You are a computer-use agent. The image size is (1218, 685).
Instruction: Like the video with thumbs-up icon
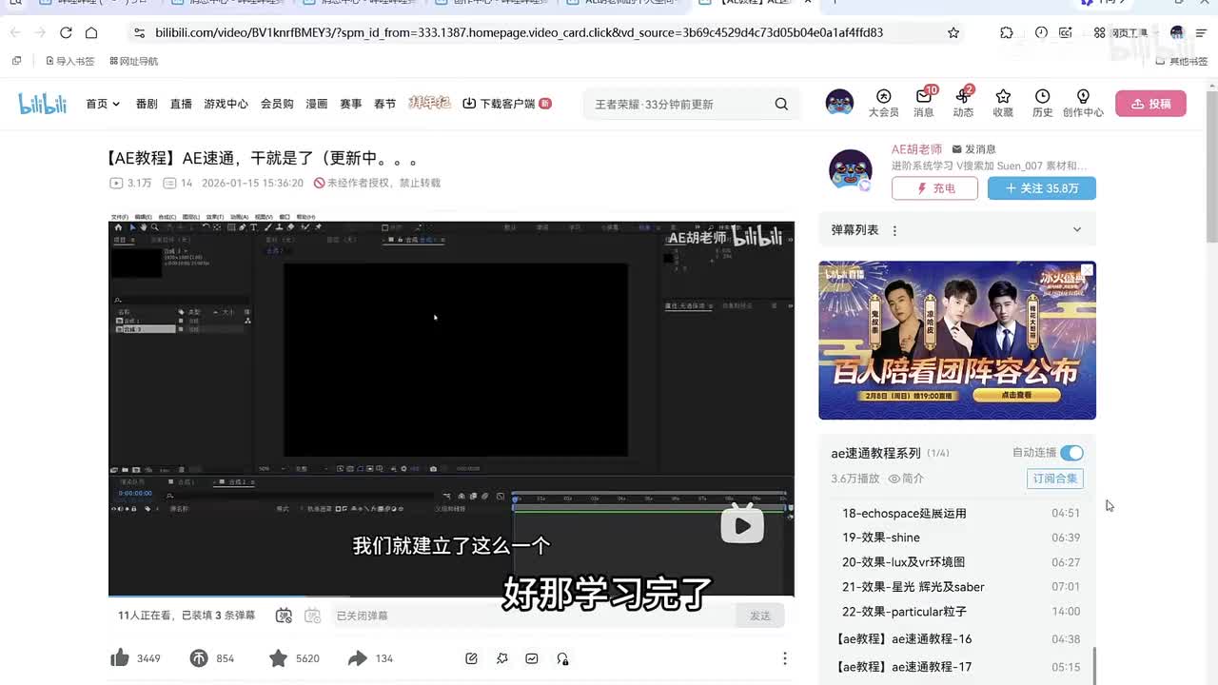click(120, 658)
